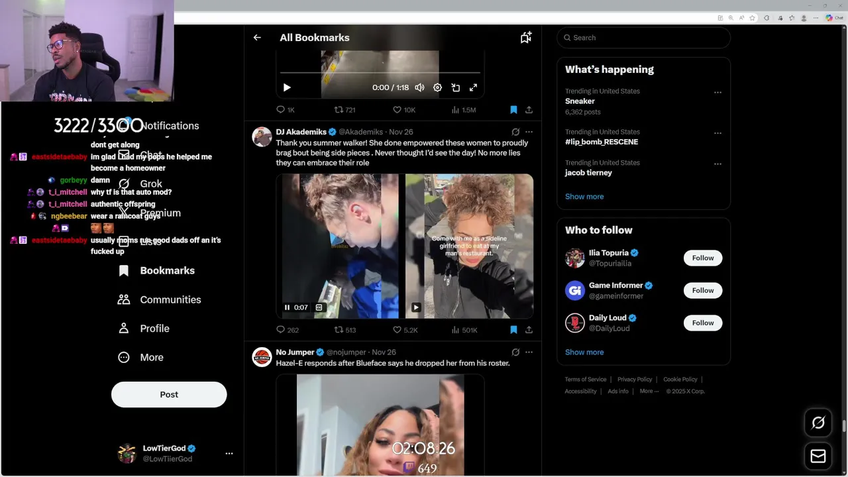
Task: Toggle picture-in-picture on top video
Action: [x=455, y=87]
